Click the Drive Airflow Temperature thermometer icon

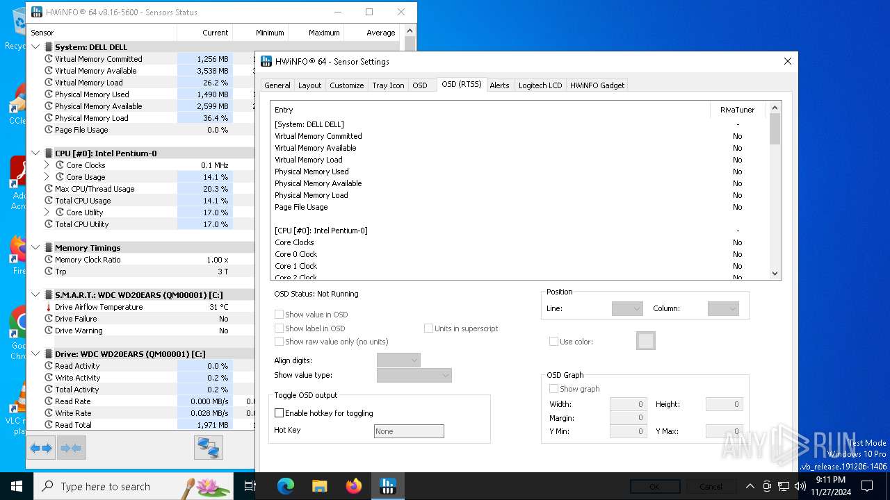click(49, 307)
